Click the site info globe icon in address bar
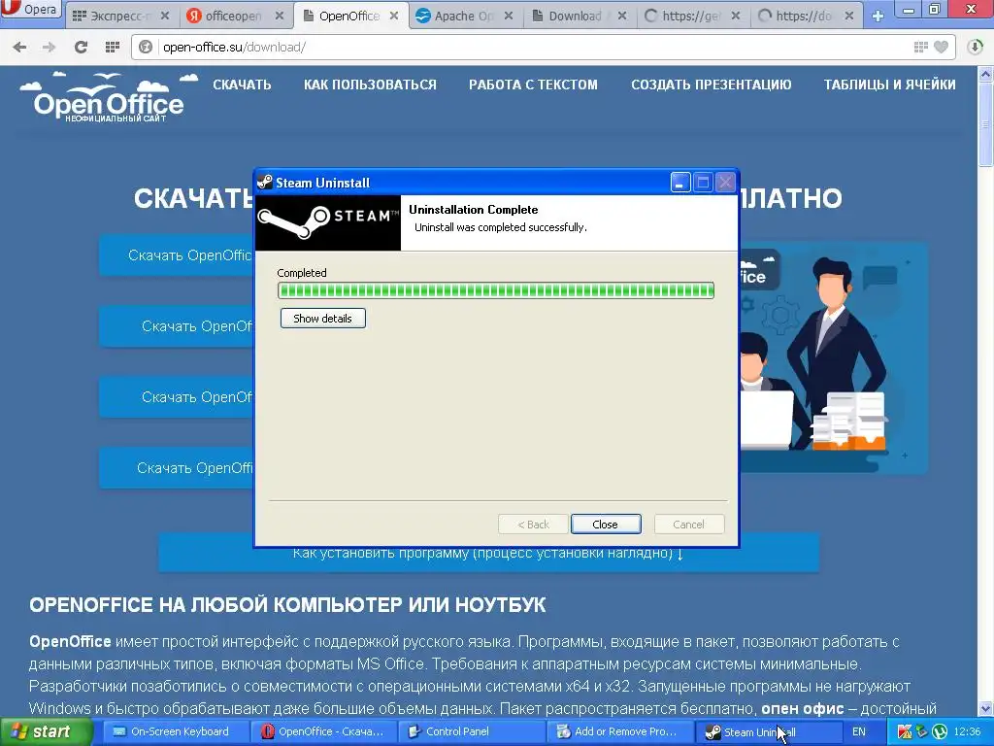This screenshot has width=994, height=746. click(146, 47)
